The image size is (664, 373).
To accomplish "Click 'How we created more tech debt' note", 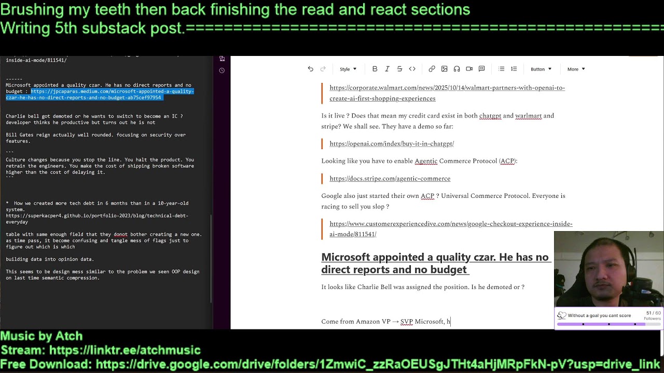I will (97, 206).
